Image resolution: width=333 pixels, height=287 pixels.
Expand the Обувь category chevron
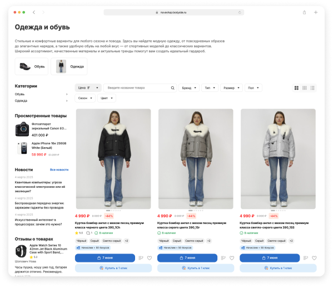point(67,94)
